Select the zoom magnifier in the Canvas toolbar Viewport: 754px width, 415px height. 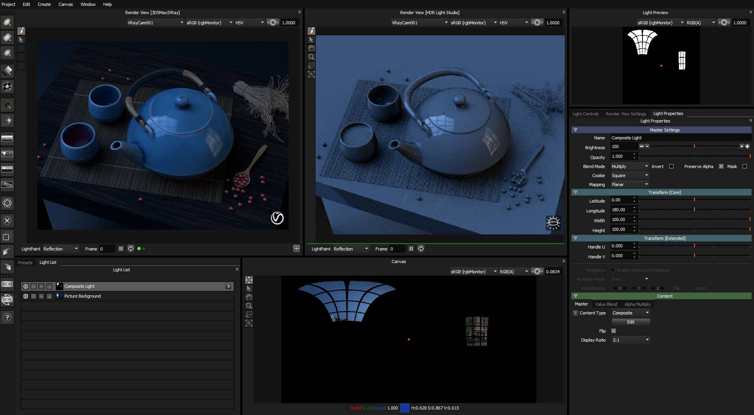(249, 306)
